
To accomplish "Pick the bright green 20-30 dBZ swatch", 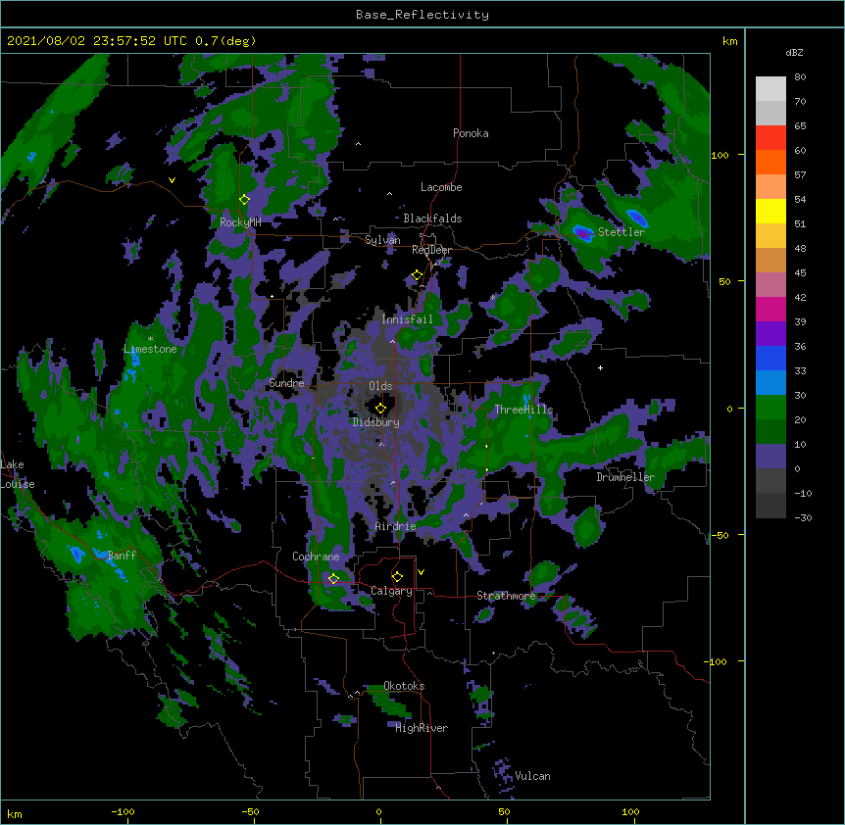I will coord(770,408).
